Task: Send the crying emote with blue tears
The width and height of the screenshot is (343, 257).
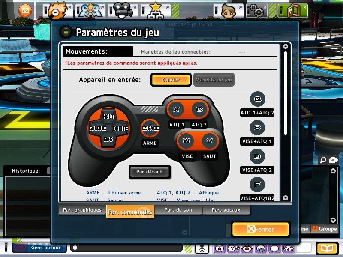Action: 260,248
